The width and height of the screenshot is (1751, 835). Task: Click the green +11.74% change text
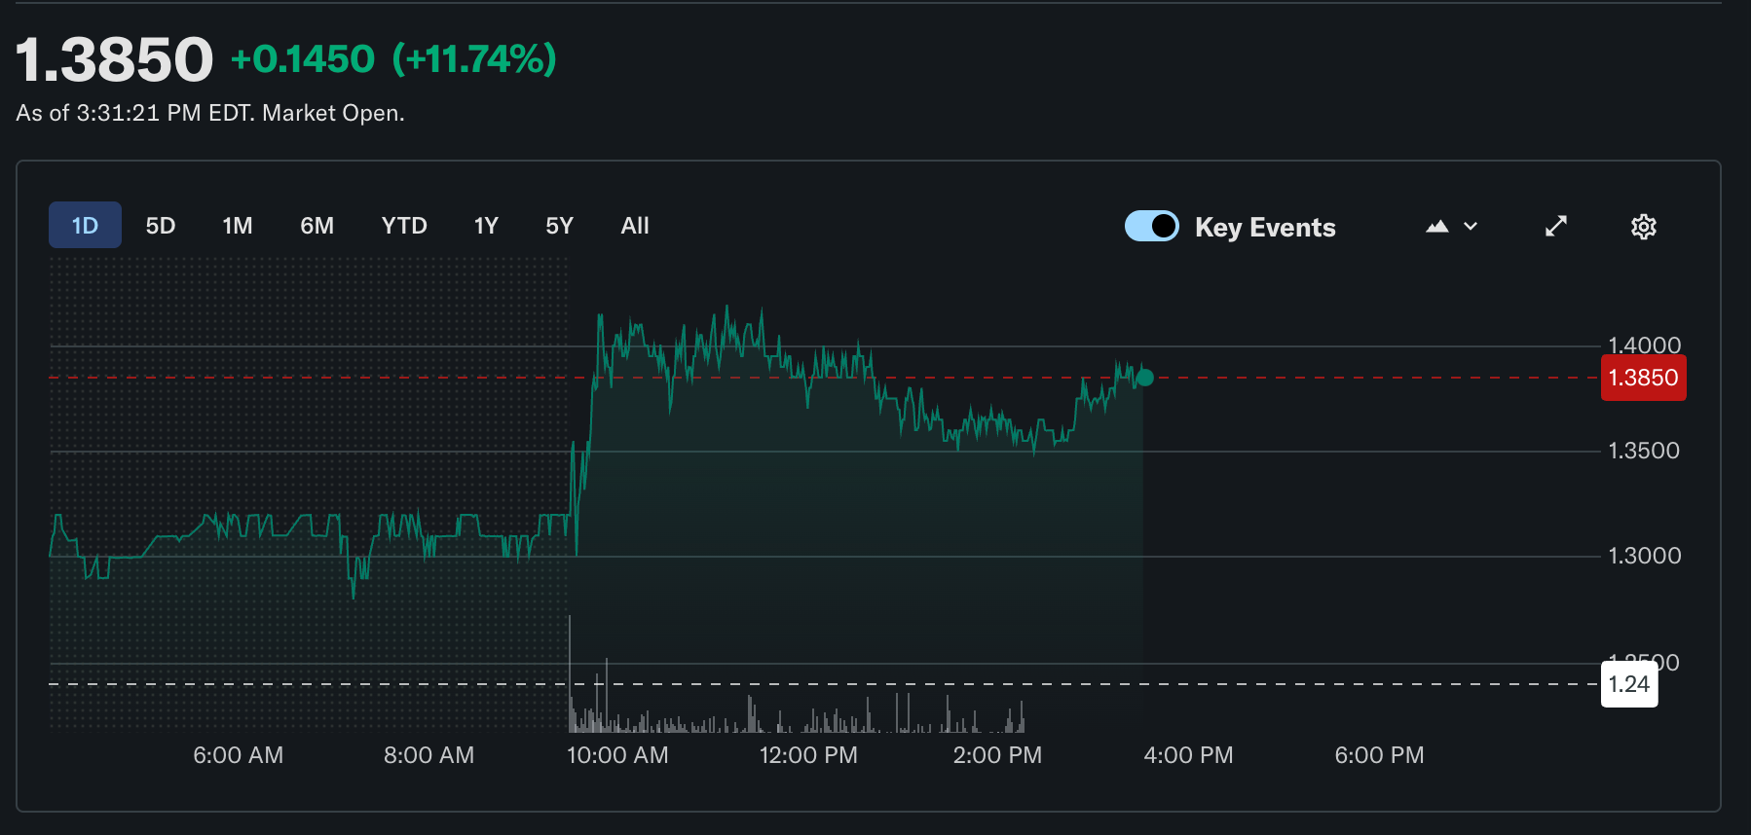tap(474, 59)
